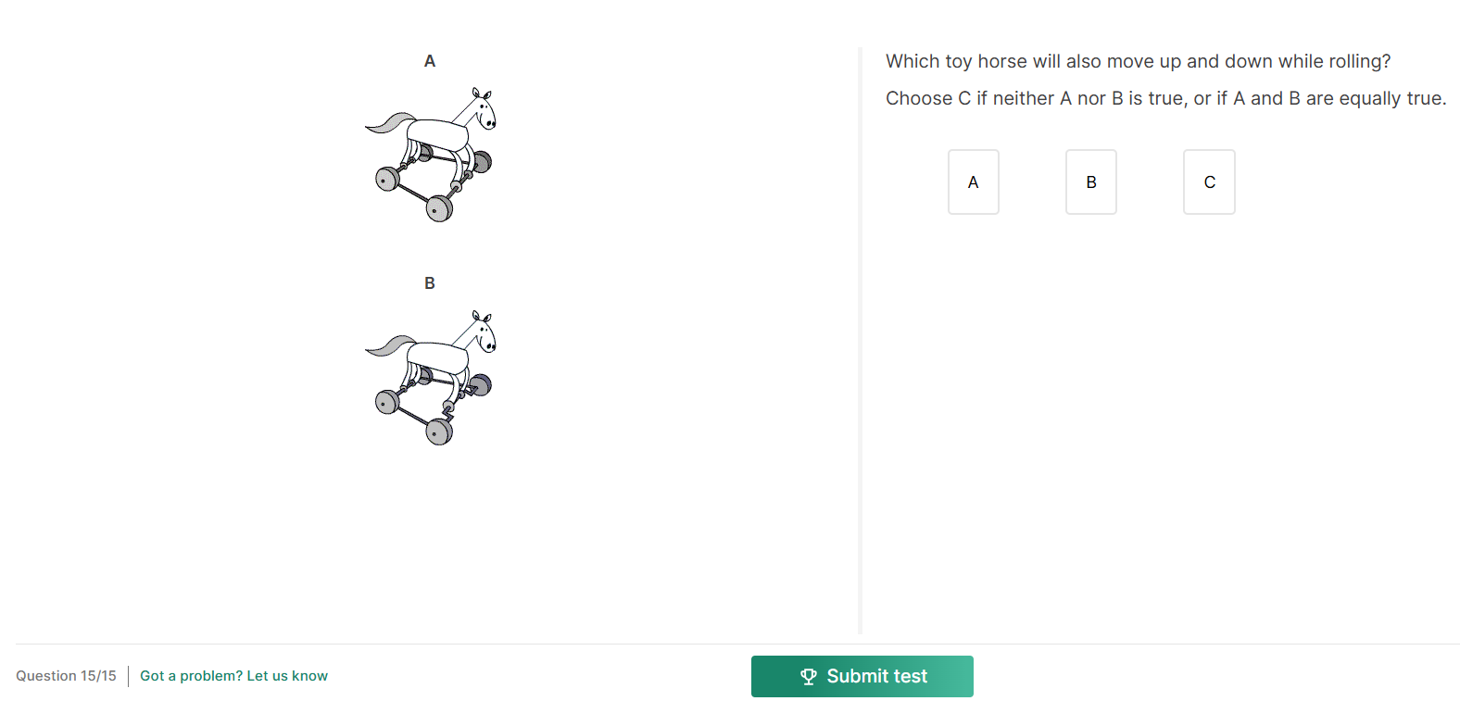This screenshot has width=1460, height=701.
Task: Click the left rear wheel of horse A
Action: click(386, 179)
